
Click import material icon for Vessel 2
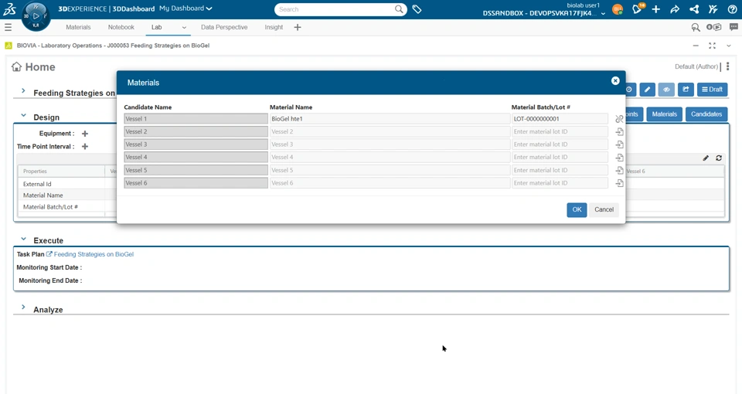click(619, 131)
